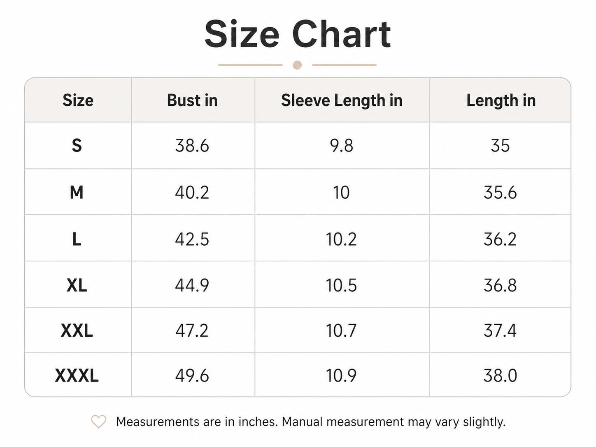The width and height of the screenshot is (596, 447).
Task: Click the 36.8 length cell
Action: click(x=500, y=285)
